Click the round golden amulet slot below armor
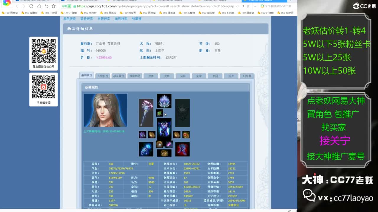The image size is (378, 212). pyautogui.click(x=159, y=144)
